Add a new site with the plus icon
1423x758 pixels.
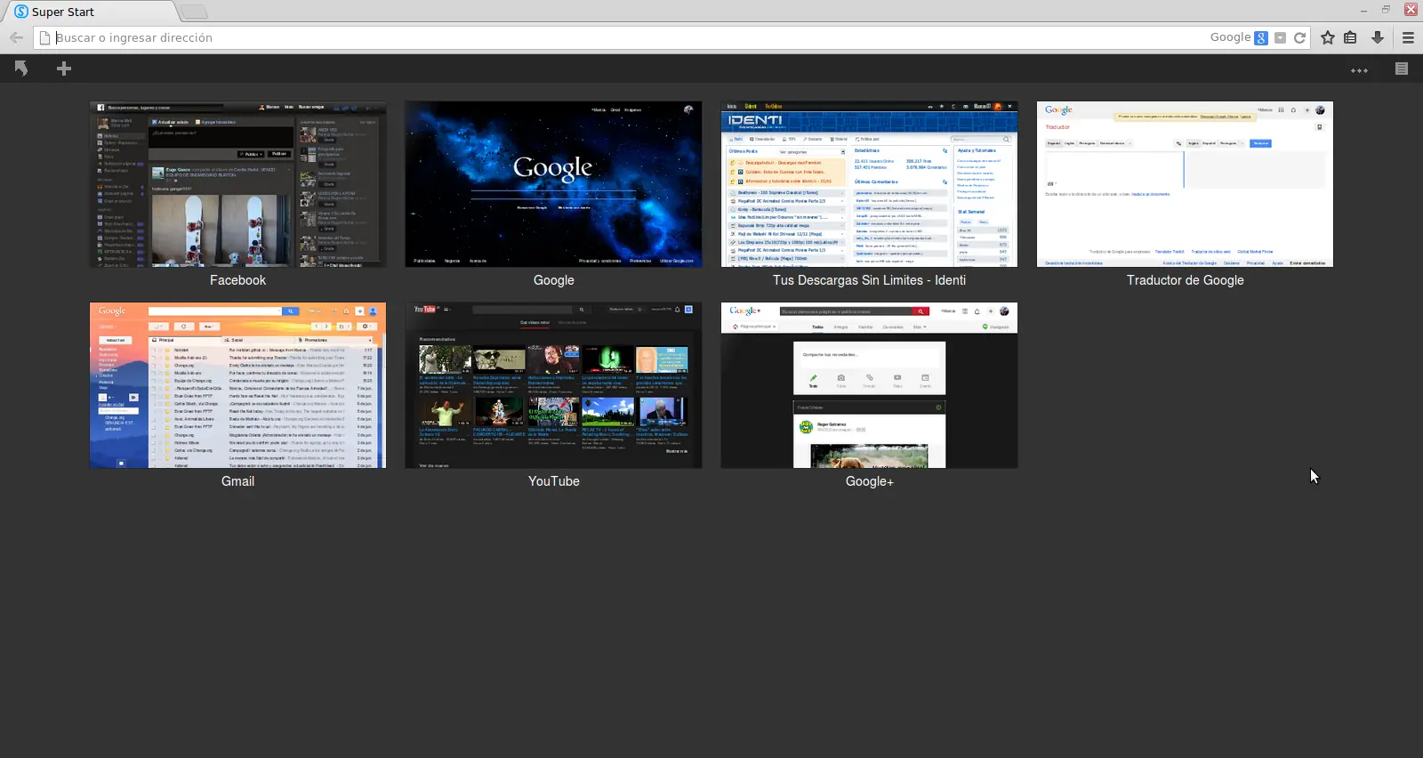click(64, 69)
